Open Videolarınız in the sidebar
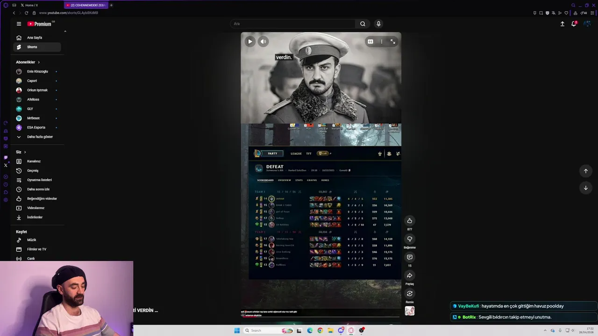The image size is (598, 336). 37,208
